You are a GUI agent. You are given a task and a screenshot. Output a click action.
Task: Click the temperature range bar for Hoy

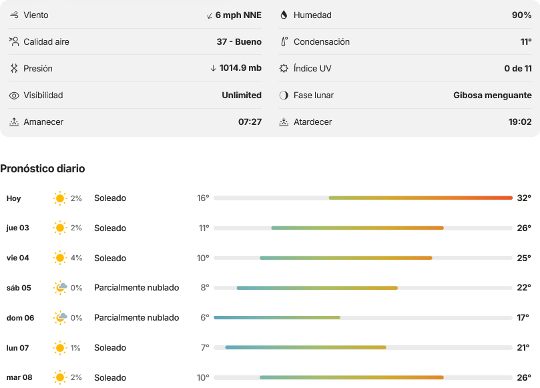pyautogui.click(x=363, y=198)
